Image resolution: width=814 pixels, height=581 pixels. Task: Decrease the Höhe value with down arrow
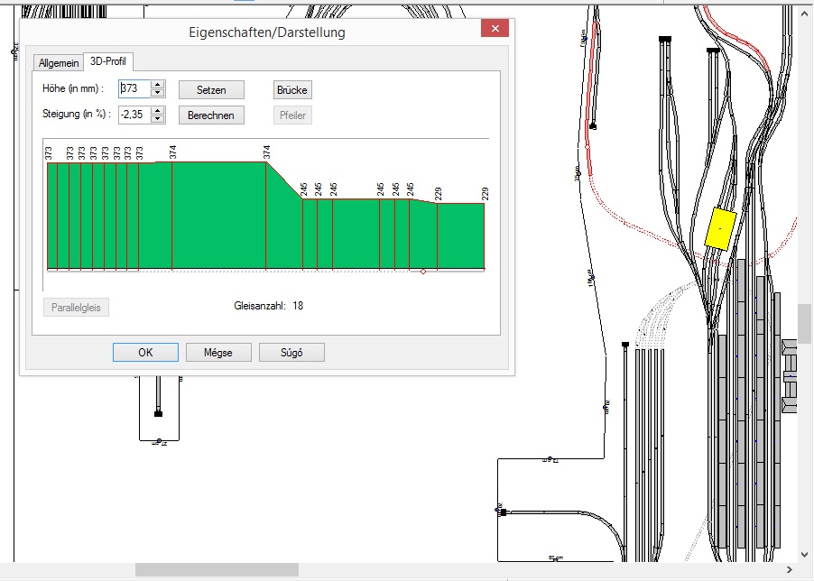tap(158, 94)
